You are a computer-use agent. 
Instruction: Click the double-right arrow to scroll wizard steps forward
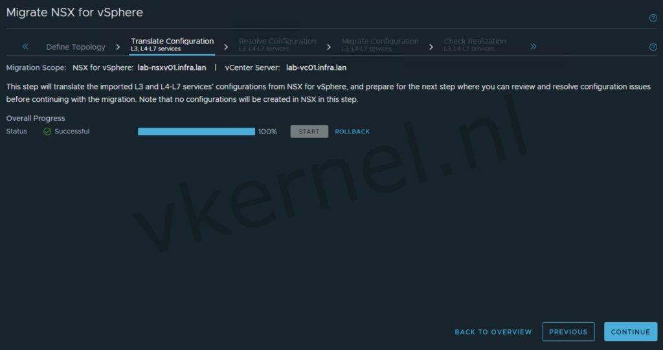[x=534, y=47]
